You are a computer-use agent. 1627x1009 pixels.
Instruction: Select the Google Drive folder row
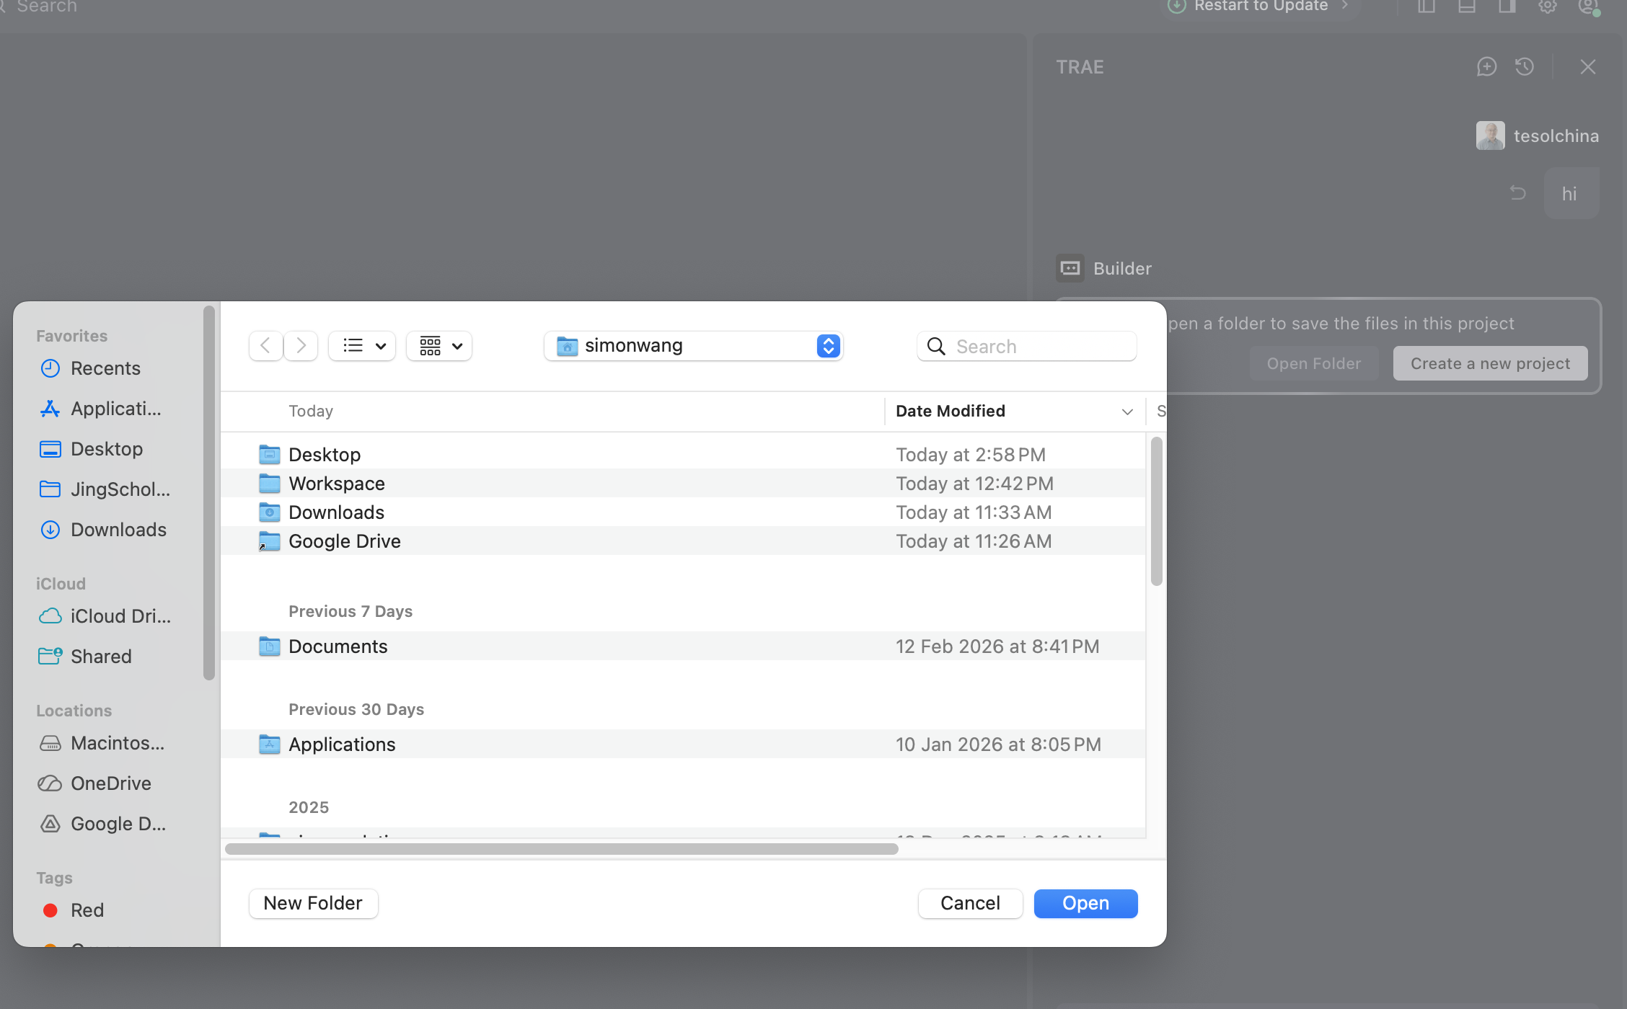point(345,541)
